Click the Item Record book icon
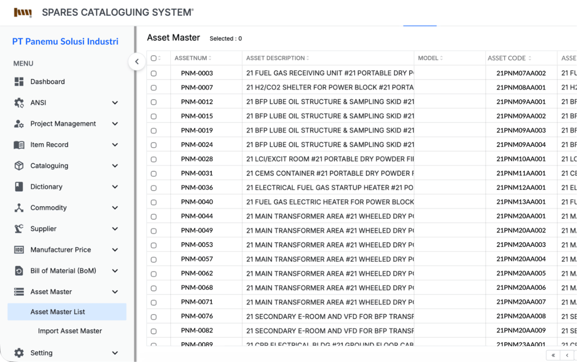This screenshot has height=362, width=577. pos(19,145)
